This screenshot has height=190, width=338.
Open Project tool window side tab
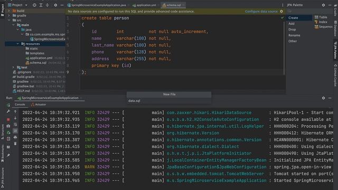pyautogui.click(x=2, y=9)
